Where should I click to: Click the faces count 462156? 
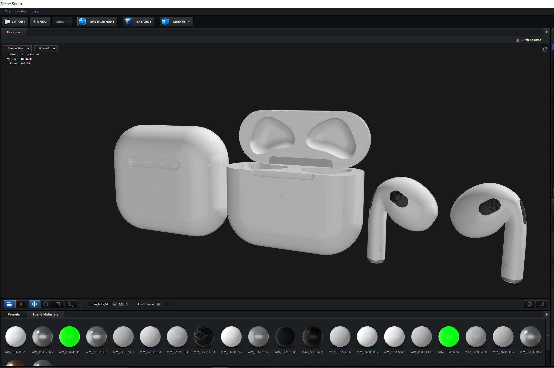[25, 64]
